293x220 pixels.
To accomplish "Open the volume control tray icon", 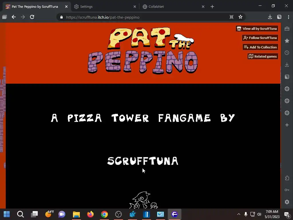I will (259, 214).
